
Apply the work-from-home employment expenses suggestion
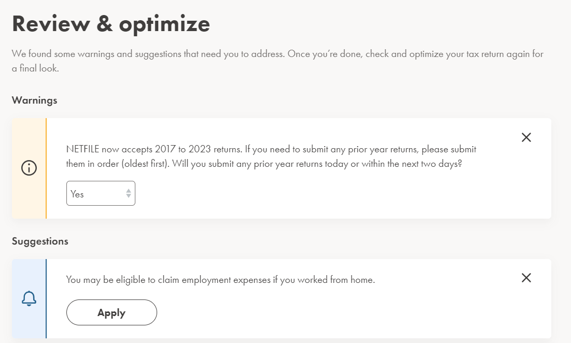112,312
